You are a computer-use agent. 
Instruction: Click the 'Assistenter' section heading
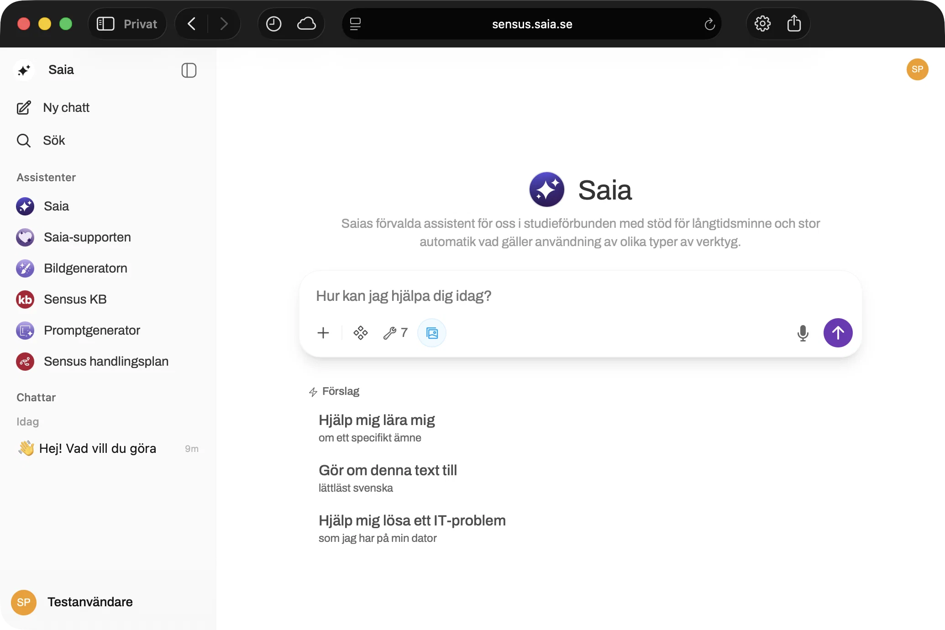(46, 177)
